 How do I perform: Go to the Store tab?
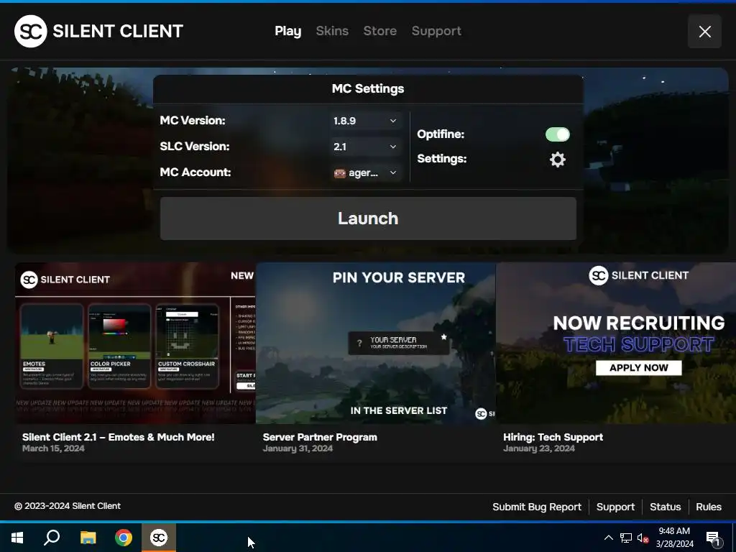click(379, 31)
